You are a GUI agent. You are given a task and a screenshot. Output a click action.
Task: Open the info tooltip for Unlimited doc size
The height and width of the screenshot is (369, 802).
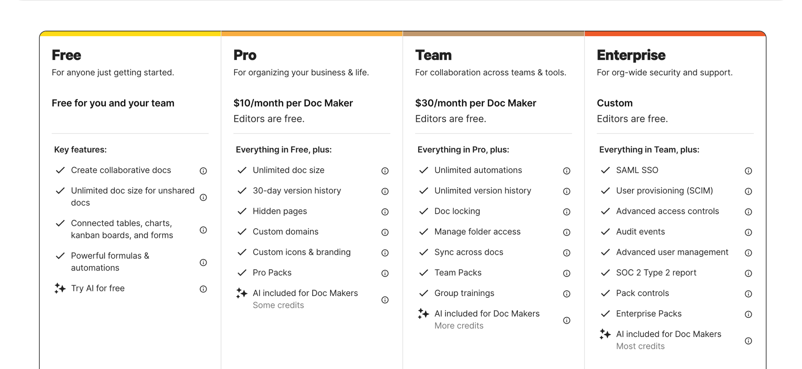click(x=385, y=171)
